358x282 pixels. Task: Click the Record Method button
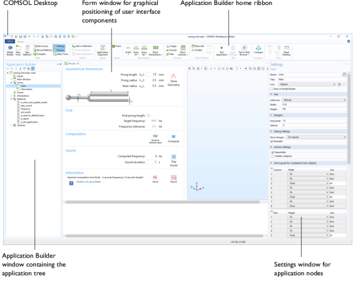44,51
